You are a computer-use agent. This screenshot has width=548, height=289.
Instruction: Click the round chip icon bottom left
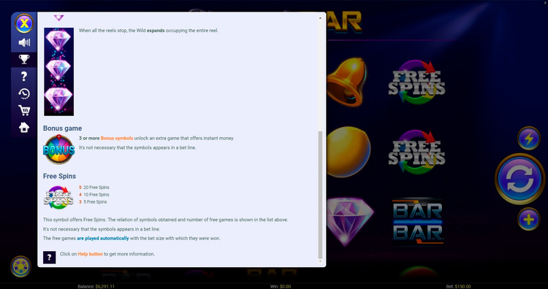pos(21,266)
